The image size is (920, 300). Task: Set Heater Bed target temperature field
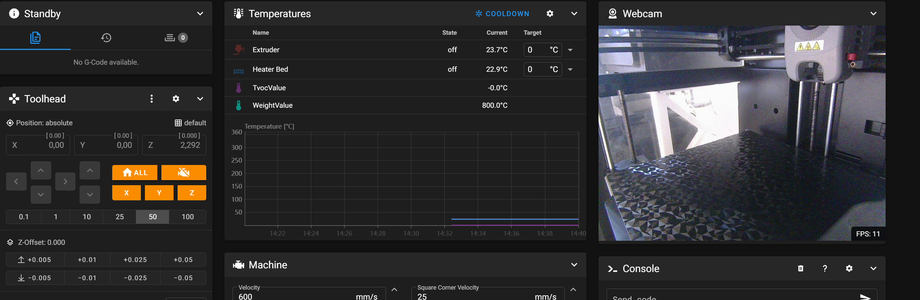[x=543, y=69]
